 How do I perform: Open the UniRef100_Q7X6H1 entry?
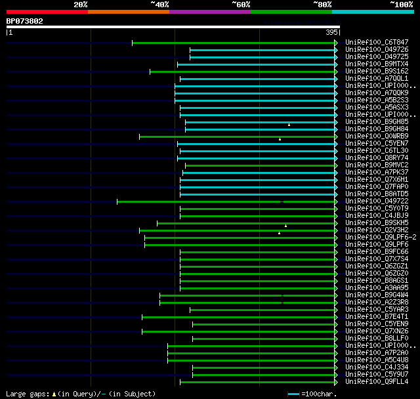(x=377, y=180)
